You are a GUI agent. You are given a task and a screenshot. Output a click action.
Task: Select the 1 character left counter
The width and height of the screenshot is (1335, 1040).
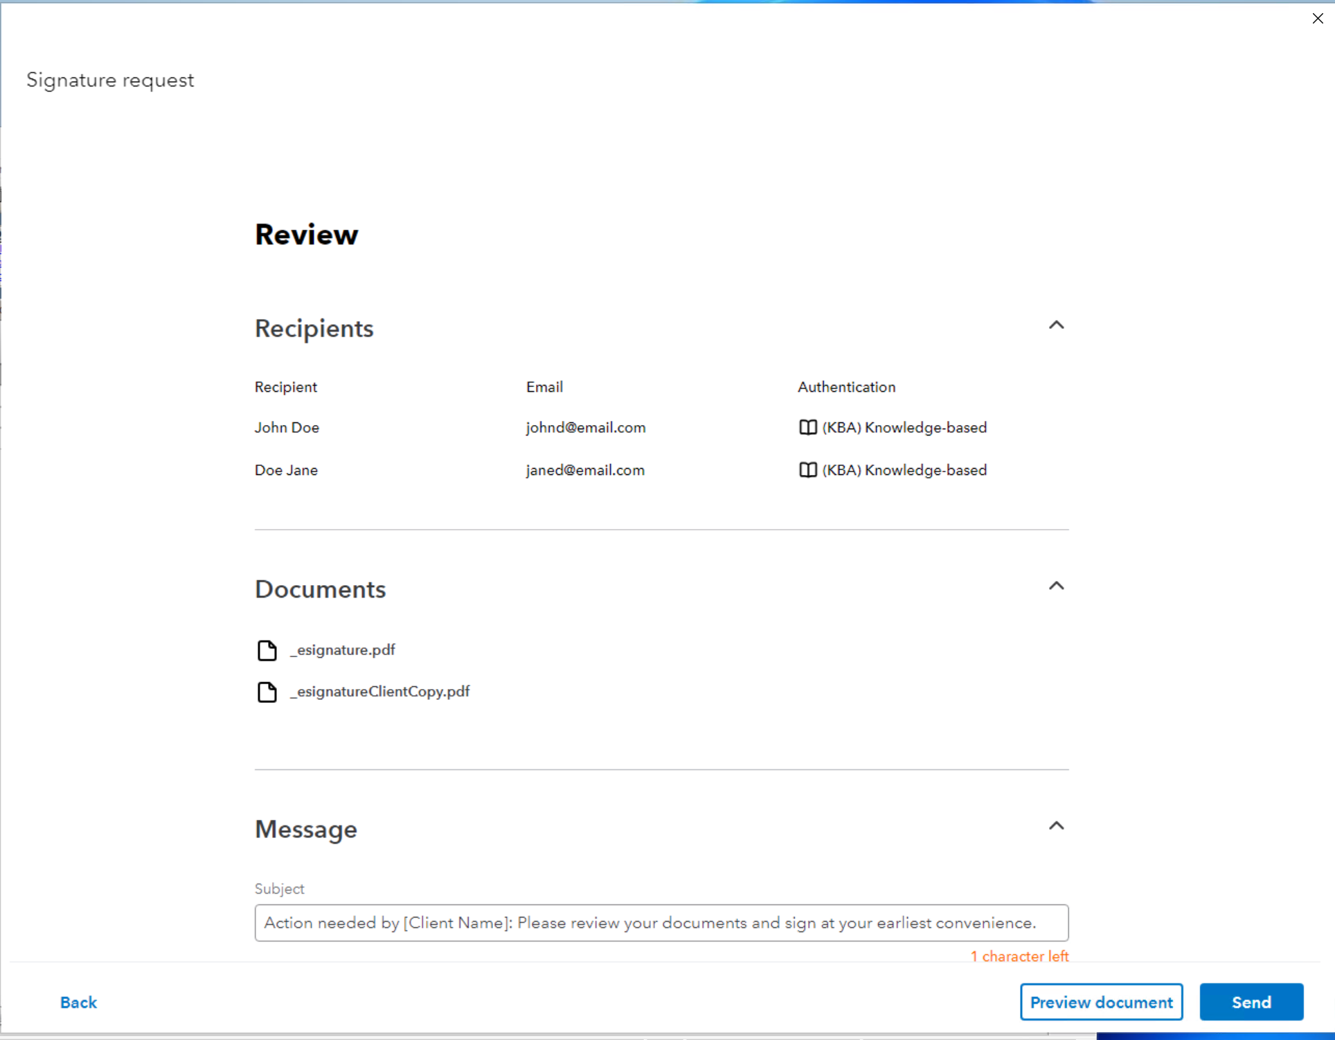[x=1019, y=956]
